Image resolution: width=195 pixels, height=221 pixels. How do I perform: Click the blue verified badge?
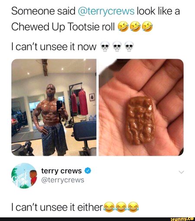[88, 171]
